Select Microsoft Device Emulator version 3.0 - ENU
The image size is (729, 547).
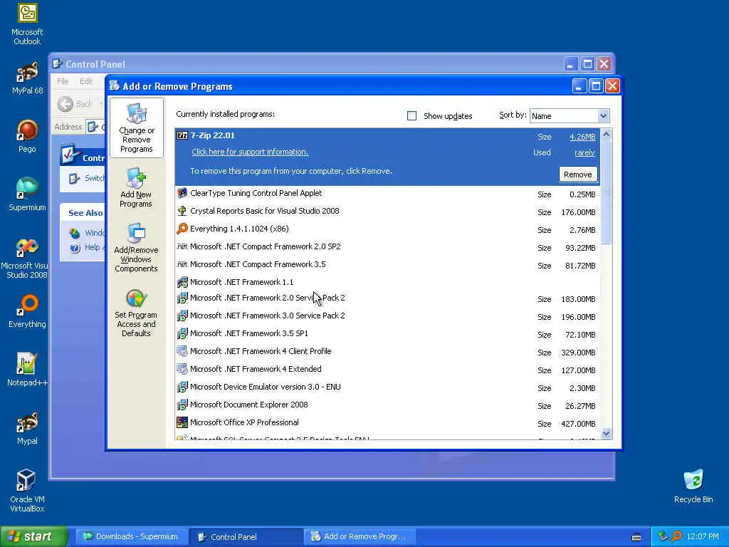tap(388, 387)
